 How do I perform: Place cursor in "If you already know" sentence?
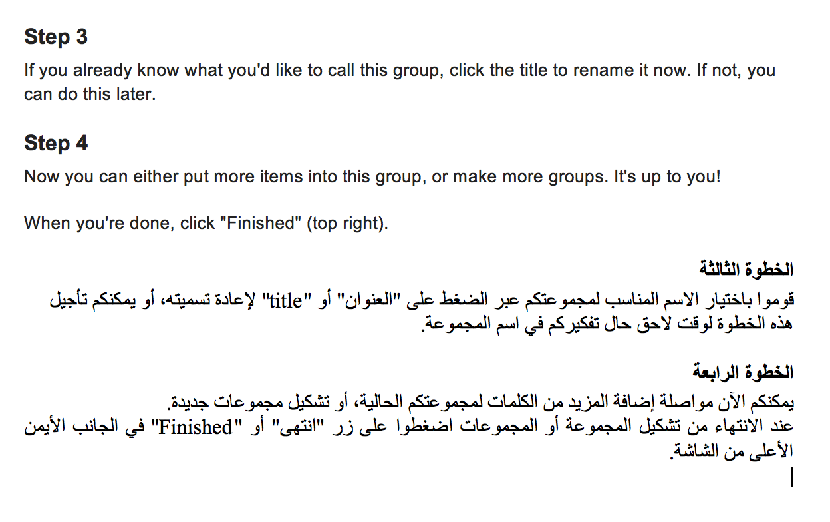click(400, 70)
